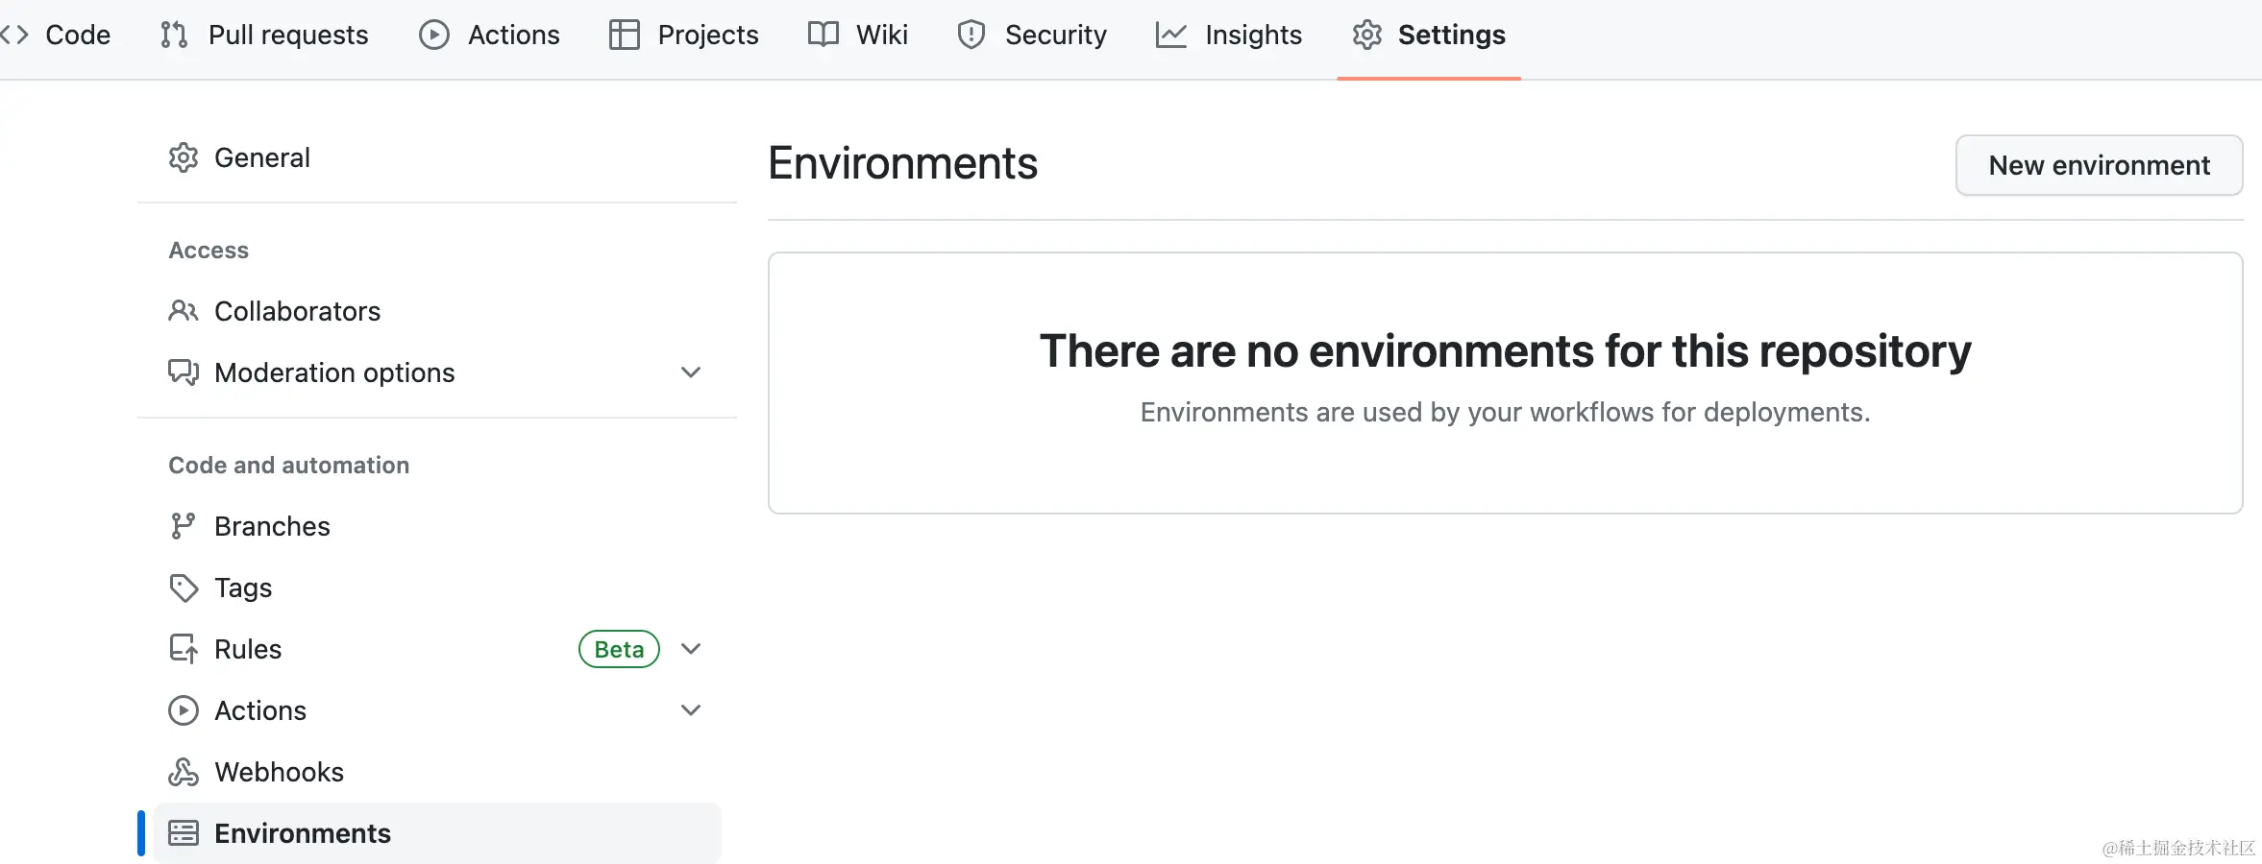
Task: Click the Wiki book icon
Action: pyautogui.click(x=824, y=35)
